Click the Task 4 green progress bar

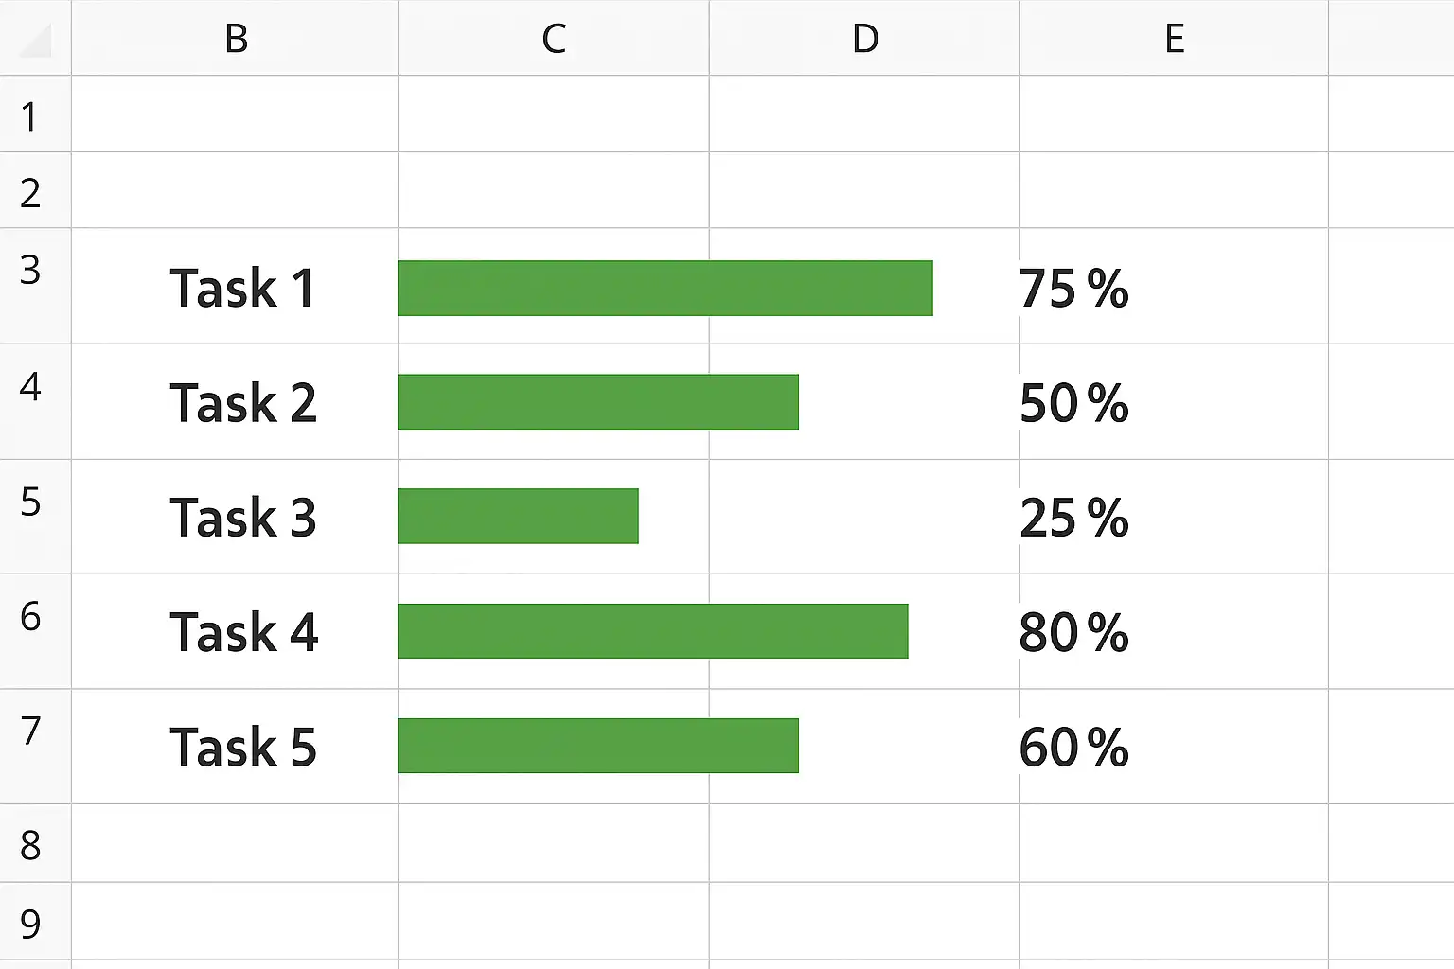click(x=652, y=631)
